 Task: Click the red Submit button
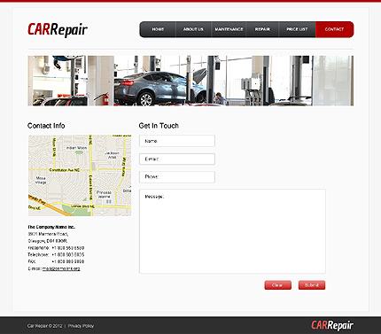coord(312,285)
